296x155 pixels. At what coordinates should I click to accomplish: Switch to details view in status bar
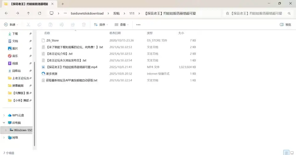pyautogui.click(x=286, y=153)
